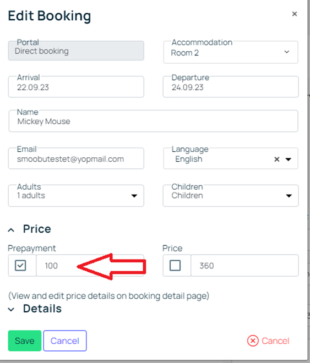This screenshot has height=363, width=310.
Task: Clear the Language selection with the X icon
Action: coord(276,159)
